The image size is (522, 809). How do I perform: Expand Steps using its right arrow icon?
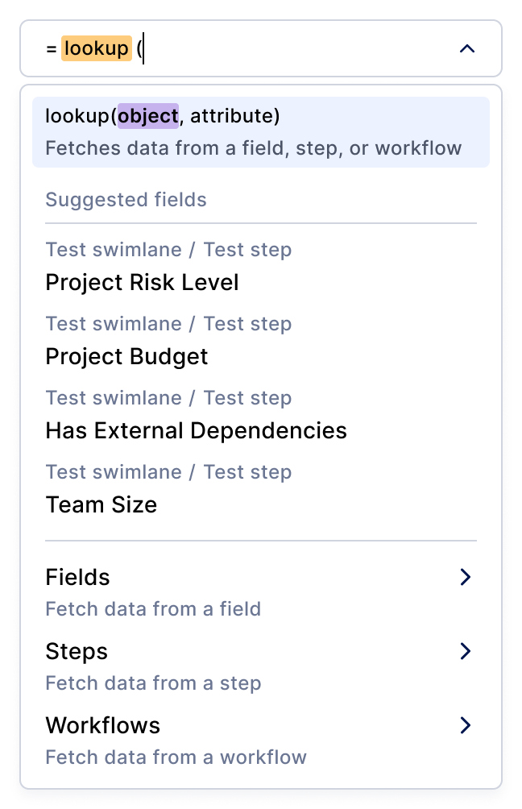(x=465, y=652)
